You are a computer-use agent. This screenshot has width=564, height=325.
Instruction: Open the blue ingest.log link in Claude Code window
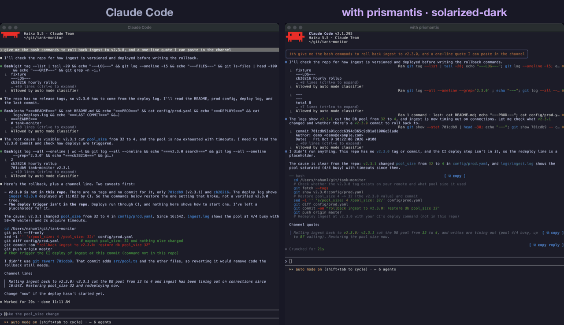coord(198,216)
